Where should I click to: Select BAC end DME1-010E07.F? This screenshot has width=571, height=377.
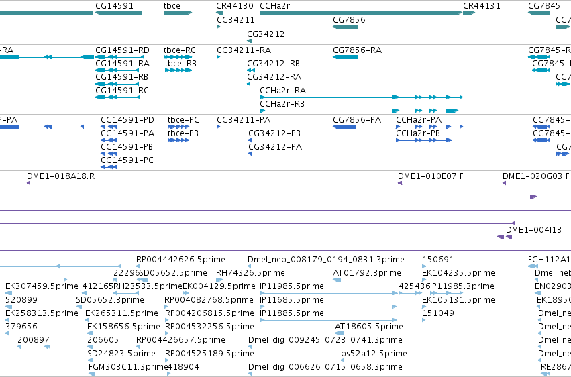431,176
